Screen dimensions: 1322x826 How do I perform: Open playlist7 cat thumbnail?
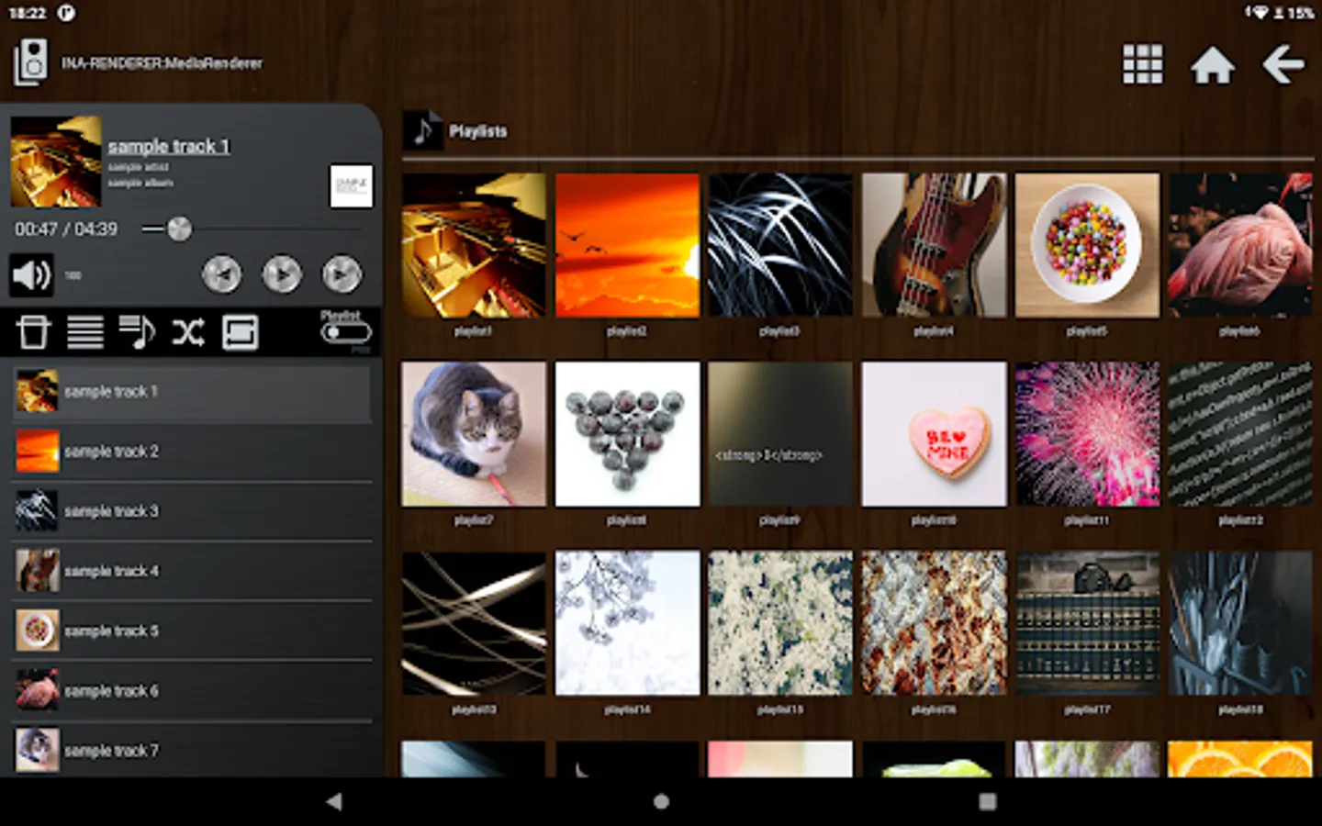pos(474,434)
